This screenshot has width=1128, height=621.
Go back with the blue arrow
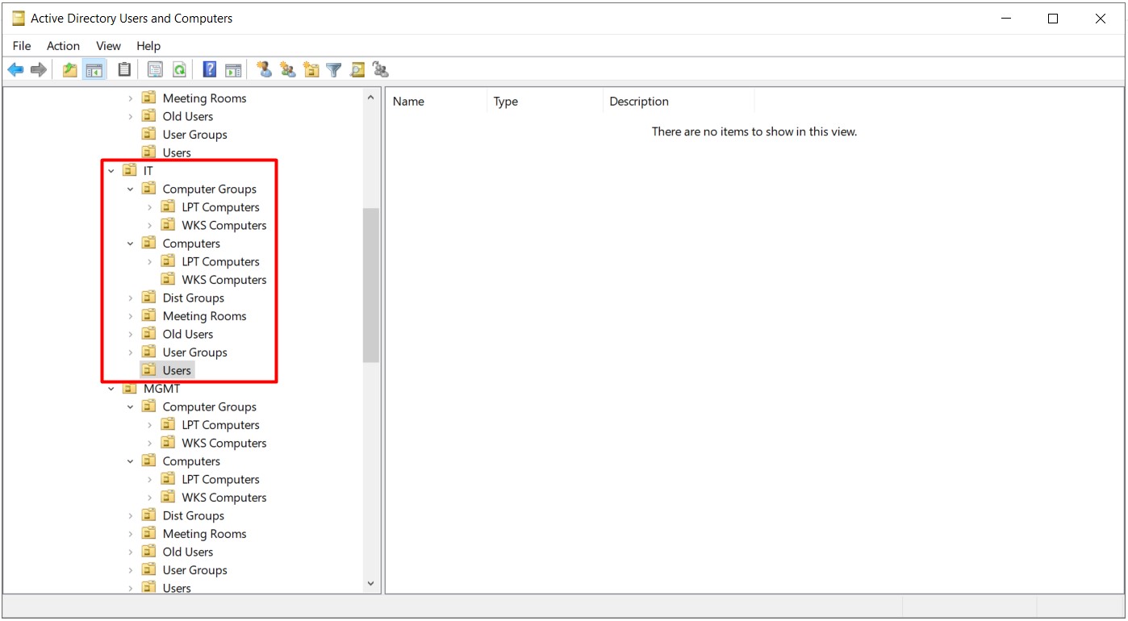[15, 70]
